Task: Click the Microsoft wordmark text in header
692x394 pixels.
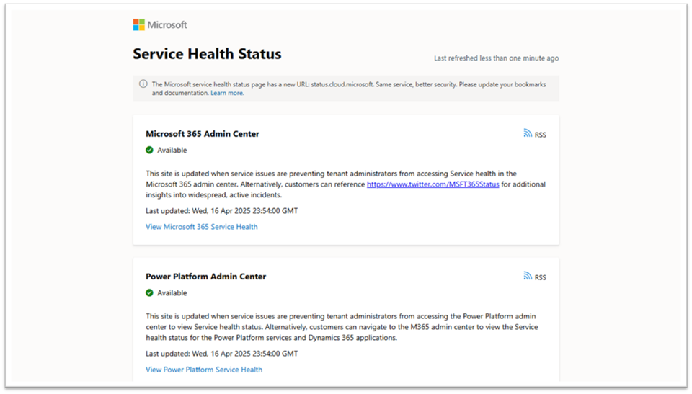Action: coord(167,24)
